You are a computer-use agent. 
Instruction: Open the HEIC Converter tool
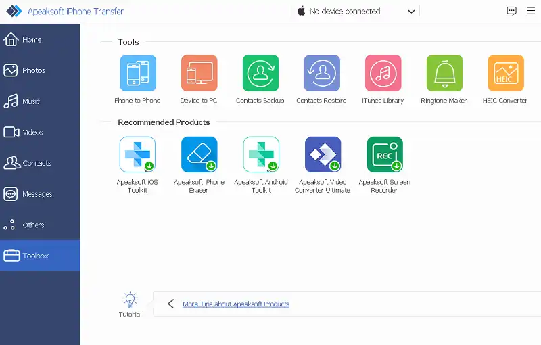click(505, 74)
